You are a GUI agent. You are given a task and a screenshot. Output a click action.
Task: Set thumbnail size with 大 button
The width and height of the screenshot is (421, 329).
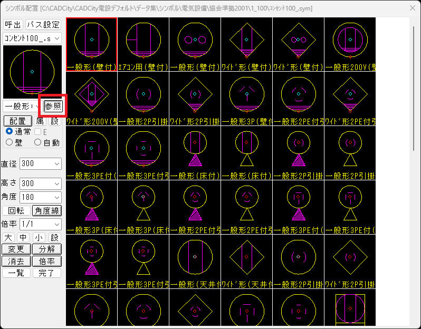[x=8, y=237]
